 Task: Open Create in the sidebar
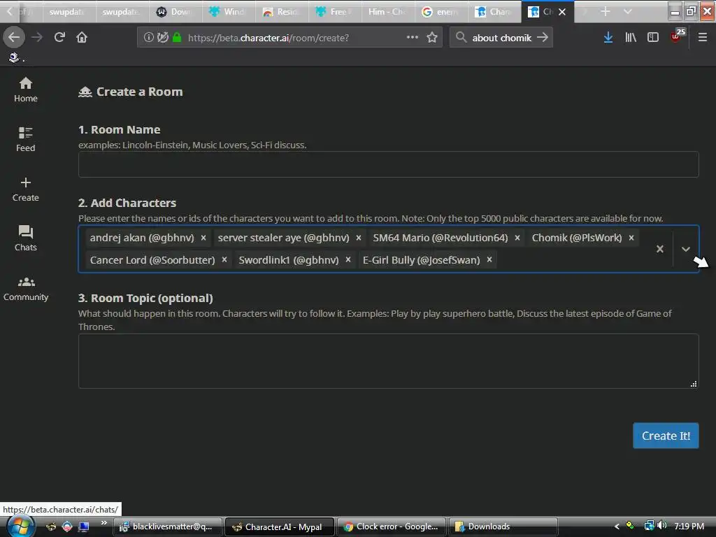tap(26, 189)
